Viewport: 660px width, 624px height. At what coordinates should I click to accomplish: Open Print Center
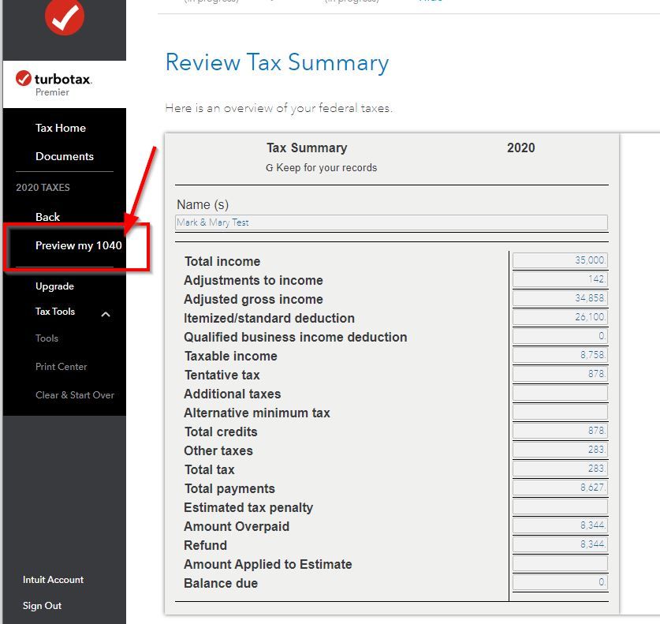(61, 367)
